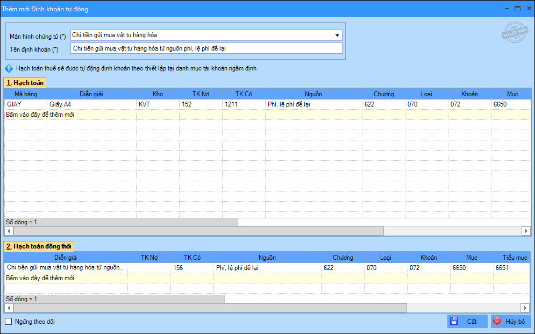Image resolution: width=535 pixels, height=334 pixels.
Task: Click the Tên định khoản text field
Action: click(206, 48)
